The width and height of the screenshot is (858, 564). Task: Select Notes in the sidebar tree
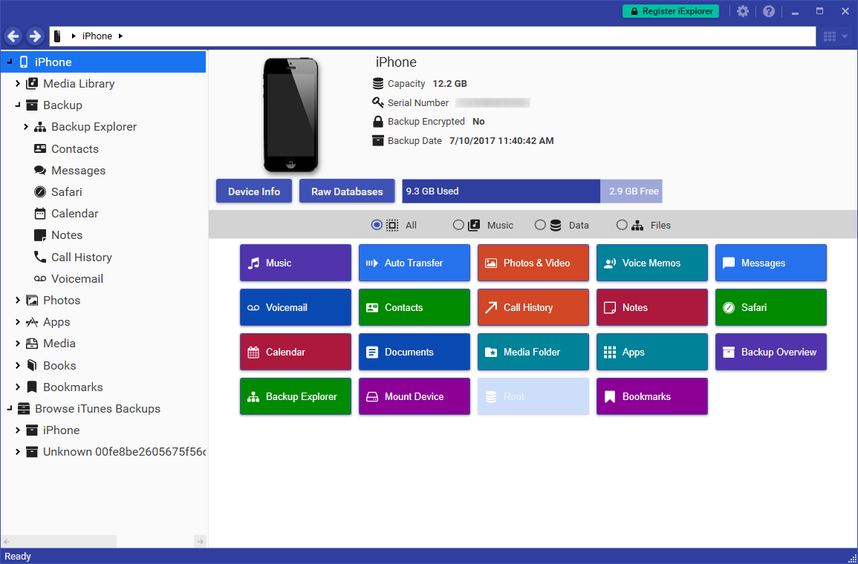pos(67,235)
